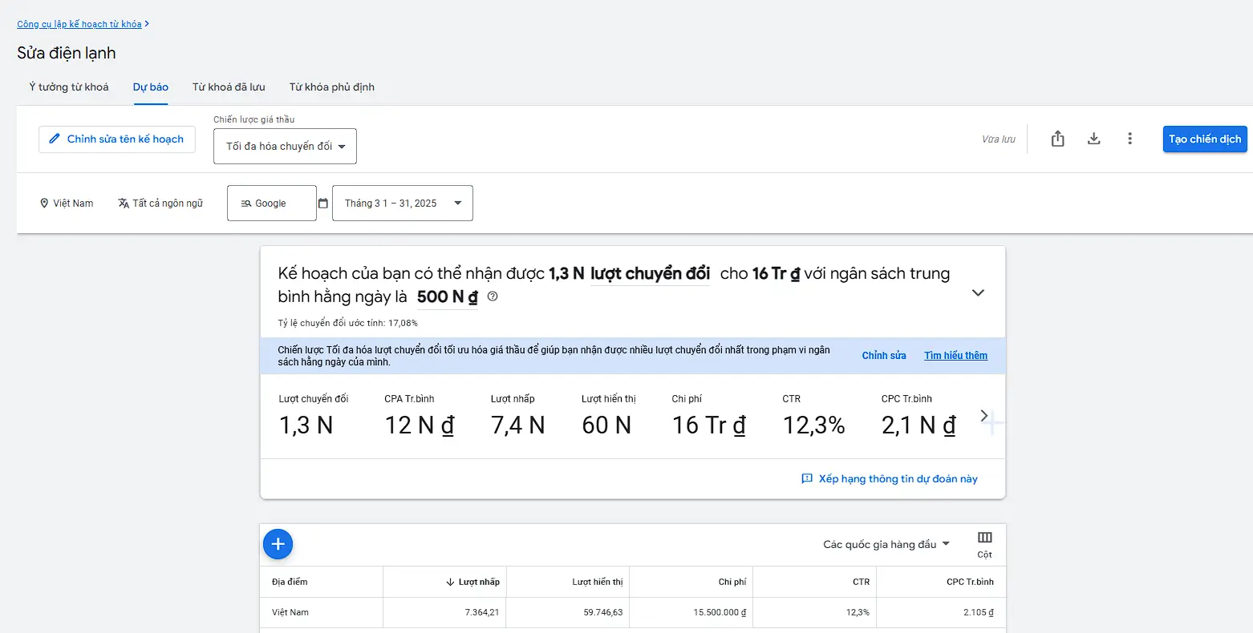
Task: Open the Từ khóa phủ định tab
Action: [332, 87]
